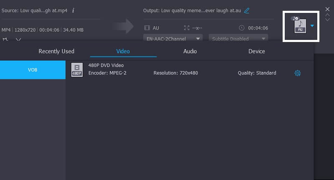Image resolution: width=334 pixels, height=180 pixels.
Task: Click the clock duration icon
Action: click(241, 28)
